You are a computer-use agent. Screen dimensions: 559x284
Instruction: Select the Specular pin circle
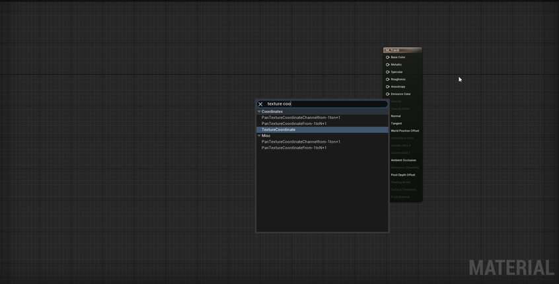click(388, 72)
